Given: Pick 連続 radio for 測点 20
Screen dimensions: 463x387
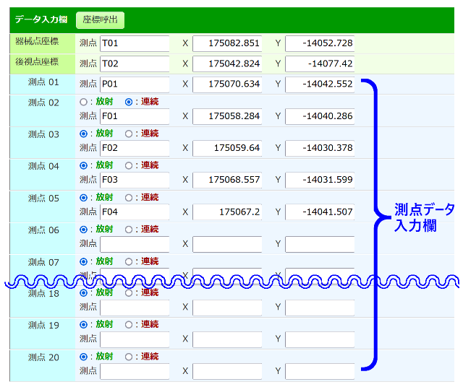Looking at the screenshot, I should click(x=129, y=357).
